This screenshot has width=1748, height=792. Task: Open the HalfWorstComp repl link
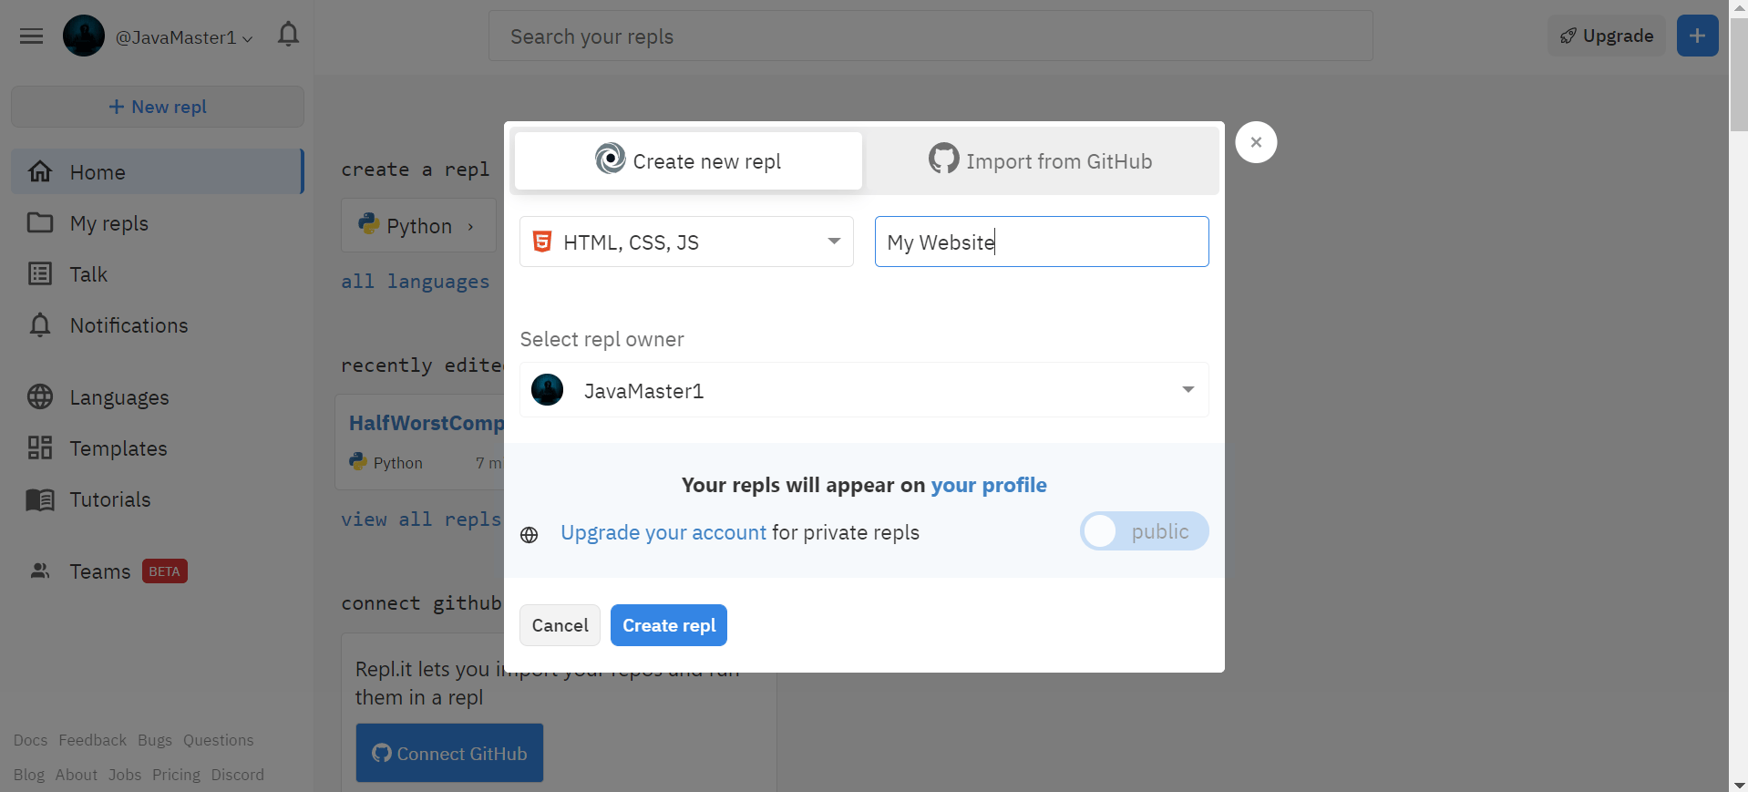click(427, 423)
